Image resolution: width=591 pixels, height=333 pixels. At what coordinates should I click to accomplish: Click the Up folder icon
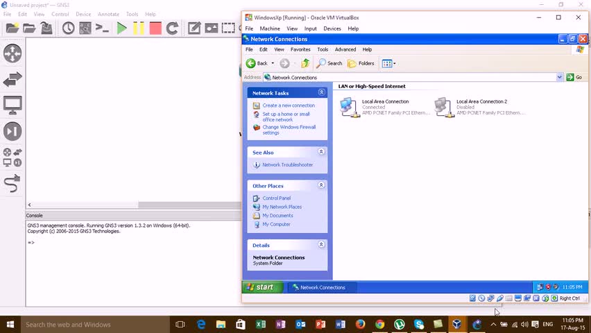tap(305, 63)
